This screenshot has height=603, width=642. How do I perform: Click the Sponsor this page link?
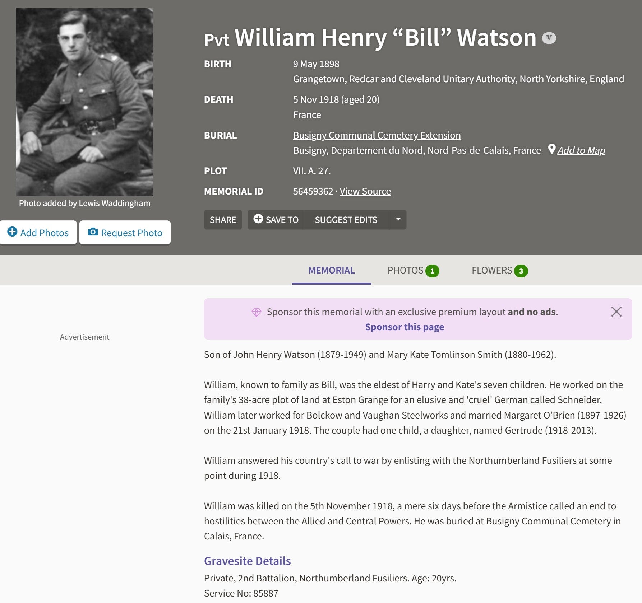(405, 327)
